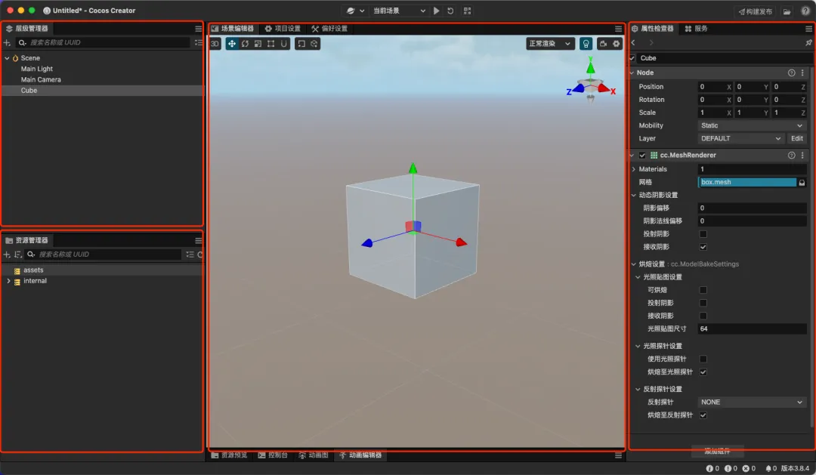Refresh the assets panel
816x475 pixels.
click(199, 254)
